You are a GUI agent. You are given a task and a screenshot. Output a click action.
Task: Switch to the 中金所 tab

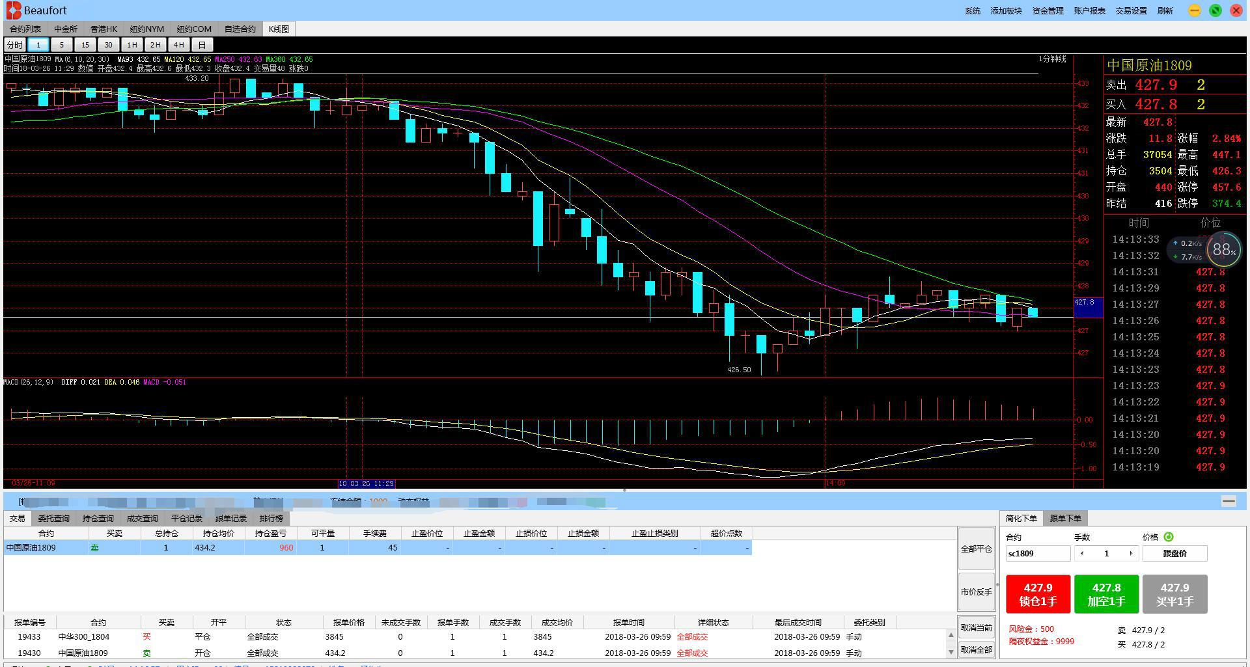tap(66, 29)
